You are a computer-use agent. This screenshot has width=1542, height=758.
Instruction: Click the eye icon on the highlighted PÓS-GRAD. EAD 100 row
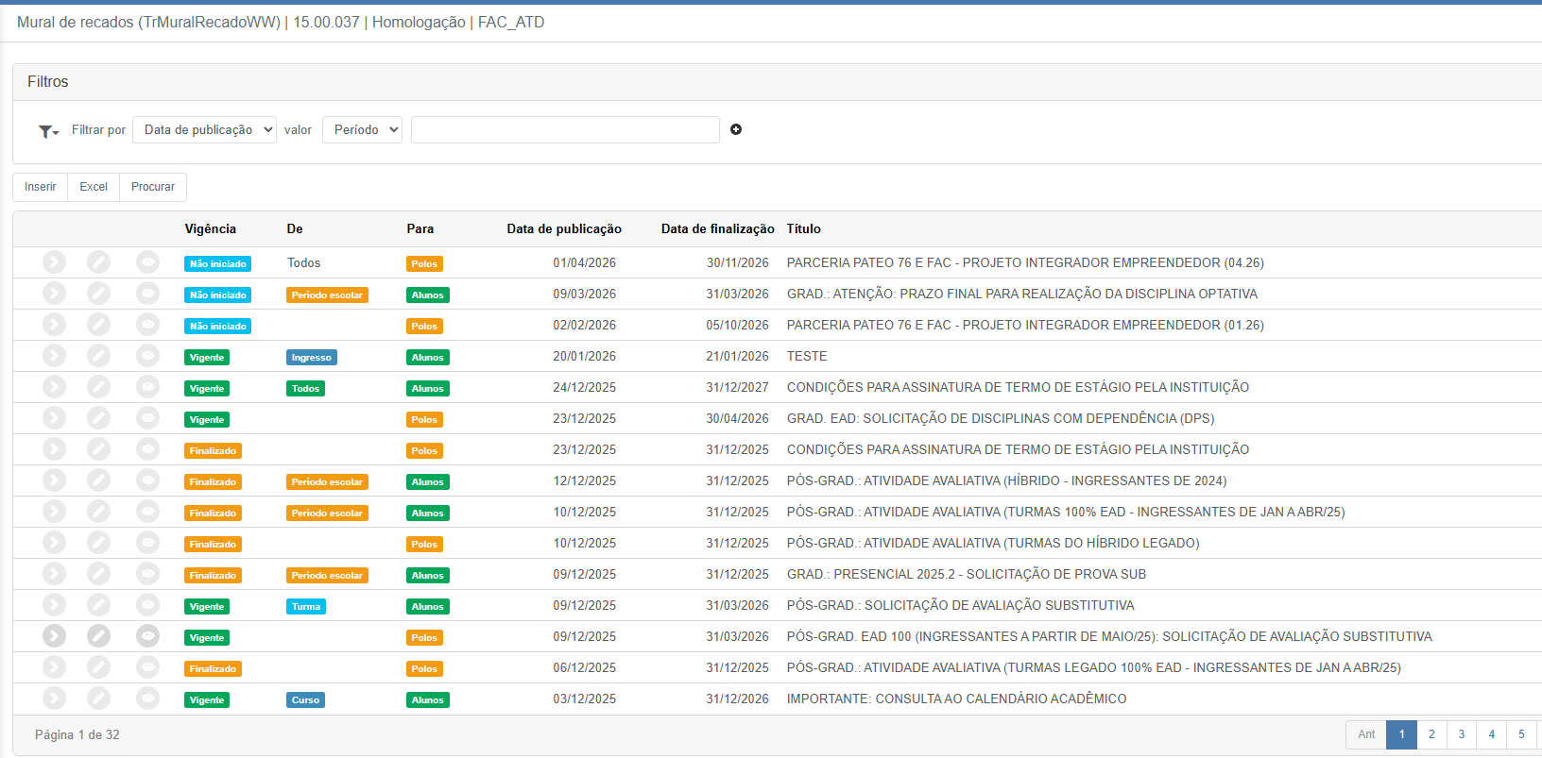(147, 636)
